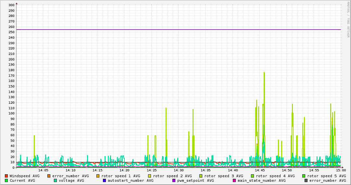Viewport: 351px width, 185px height.
Task: Click the 14:05 time axis label
Action: [x=43, y=170]
